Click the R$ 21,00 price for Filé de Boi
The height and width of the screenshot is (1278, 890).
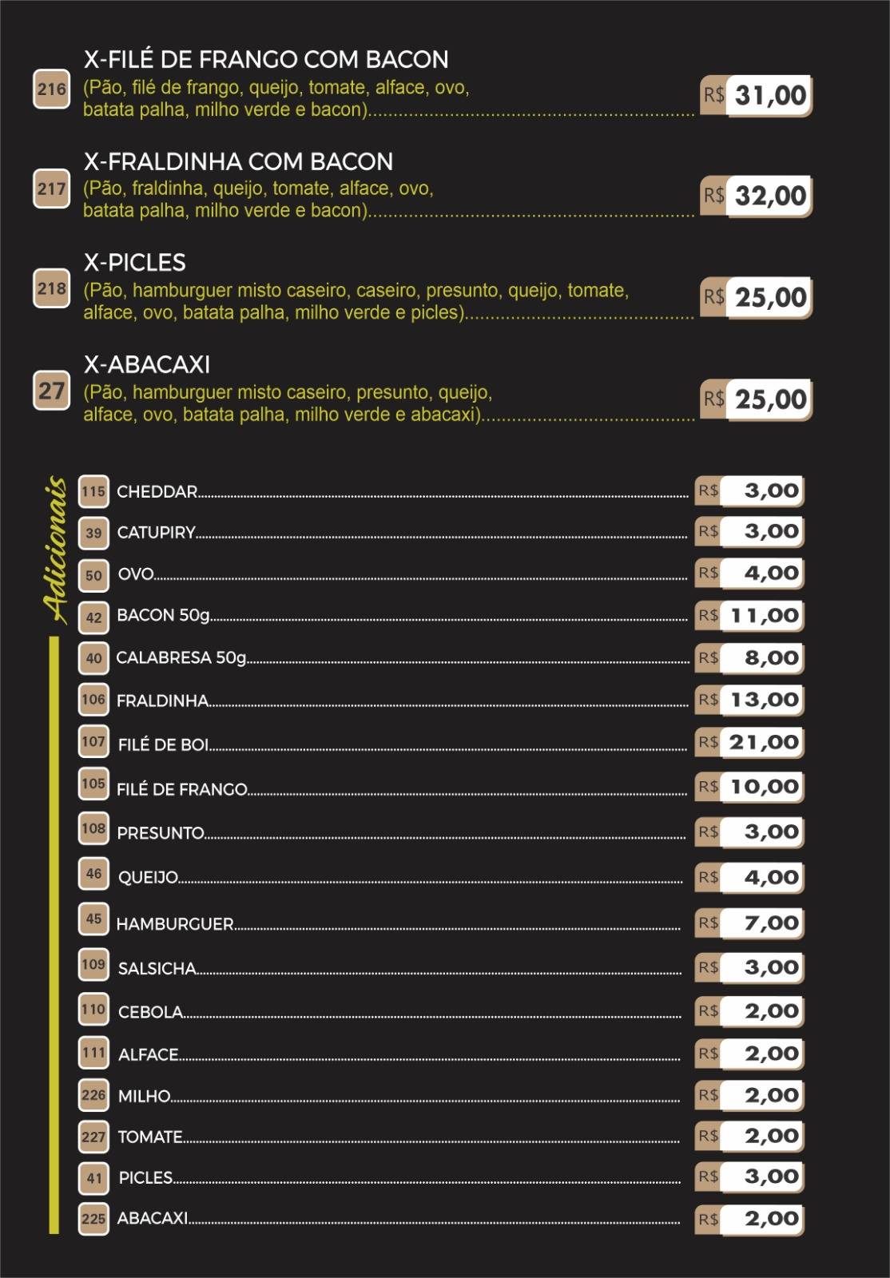pos(749,743)
